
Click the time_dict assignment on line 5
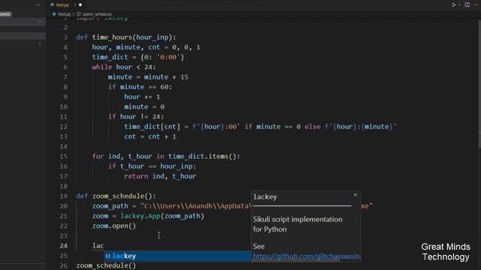tap(138, 57)
